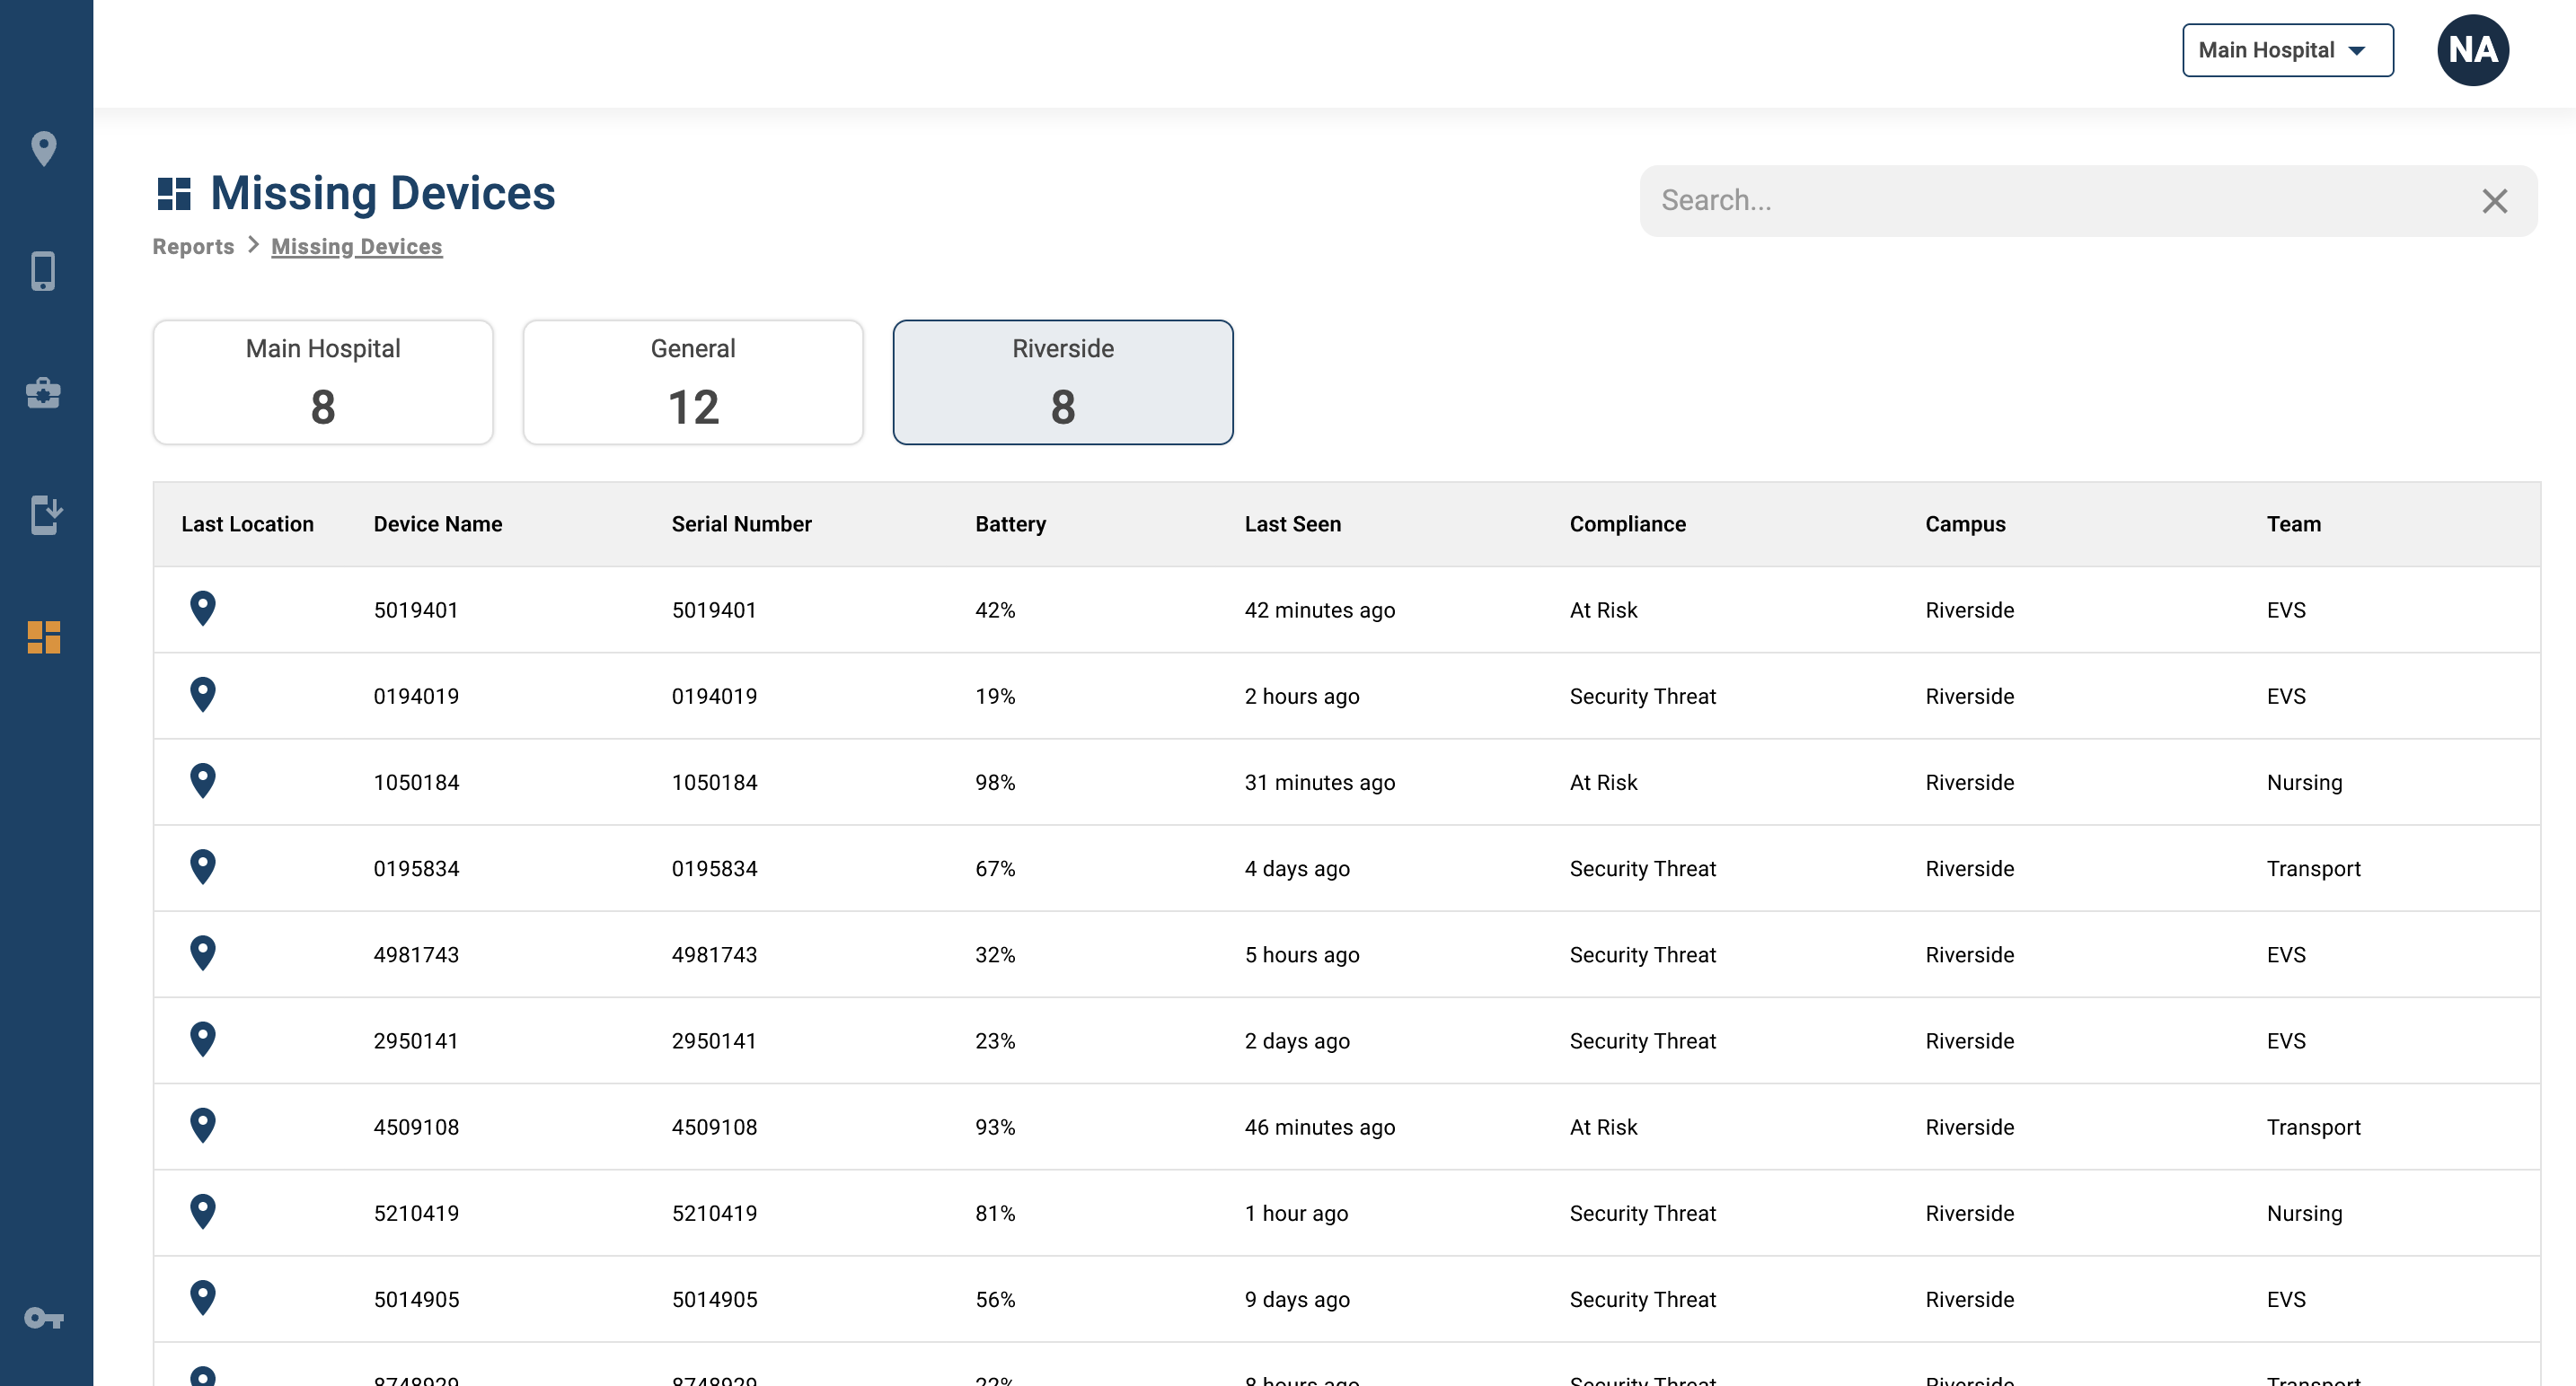
Task: Open the mobile devices sidebar icon
Action: pyautogui.click(x=43, y=271)
